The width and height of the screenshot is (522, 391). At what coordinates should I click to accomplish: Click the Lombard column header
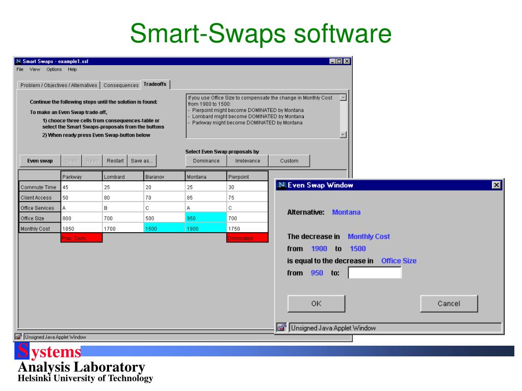[x=123, y=177]
